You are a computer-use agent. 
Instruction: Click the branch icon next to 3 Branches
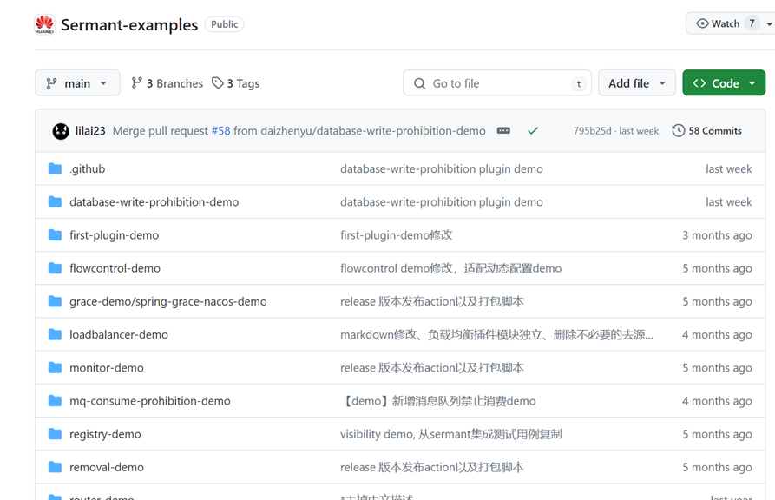point(136,82)
